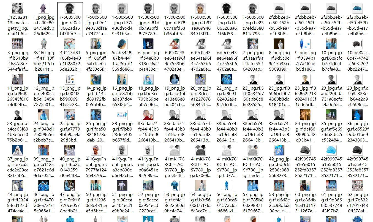The height and width of the screenshot is (222, 373).
Task: Click file name "16_png_jpg.rf.e87bb"
Action: click(x=122, y=96)
